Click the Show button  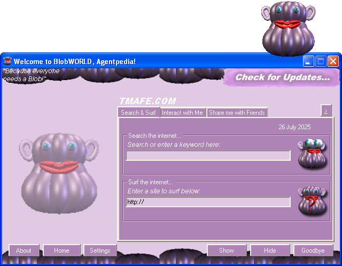(227, 251)
